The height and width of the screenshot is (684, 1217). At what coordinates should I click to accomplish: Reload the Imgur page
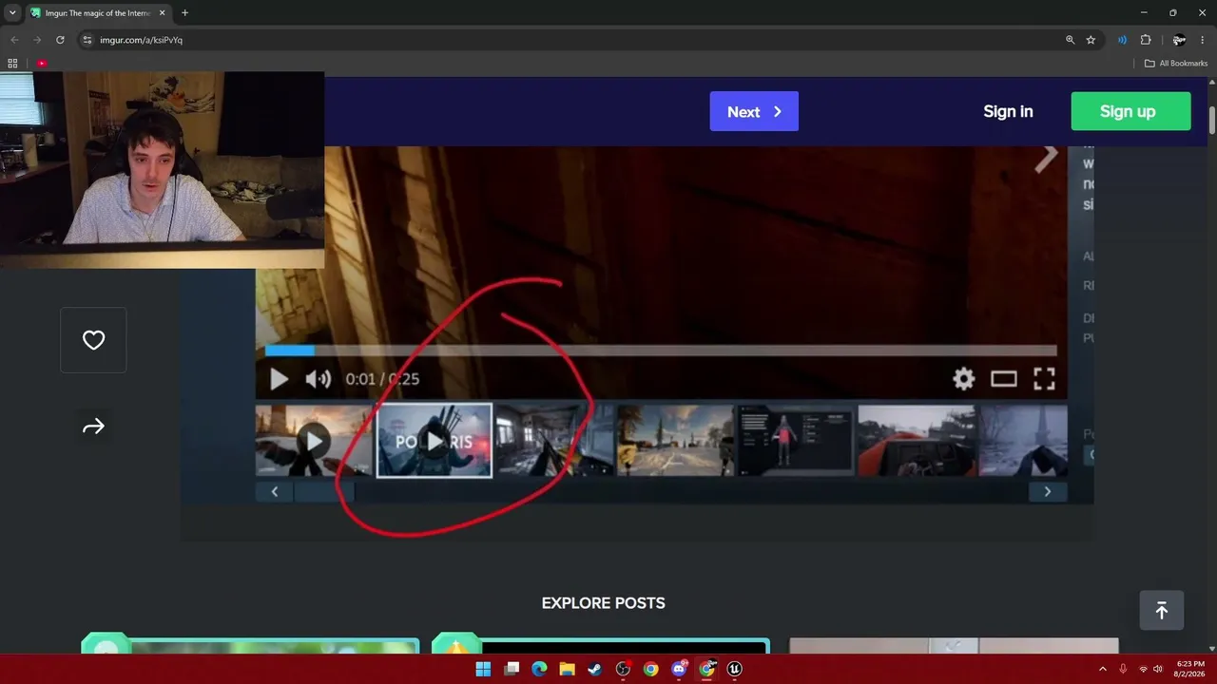point(60,40)
